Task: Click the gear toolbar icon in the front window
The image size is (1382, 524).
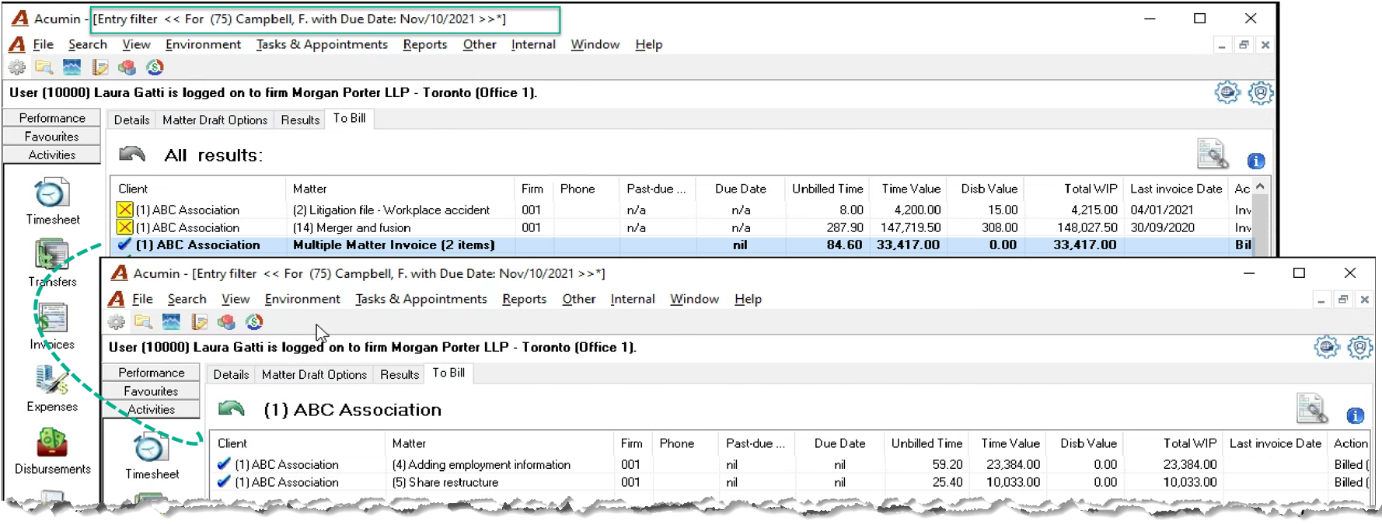Action: coord(116,322)
